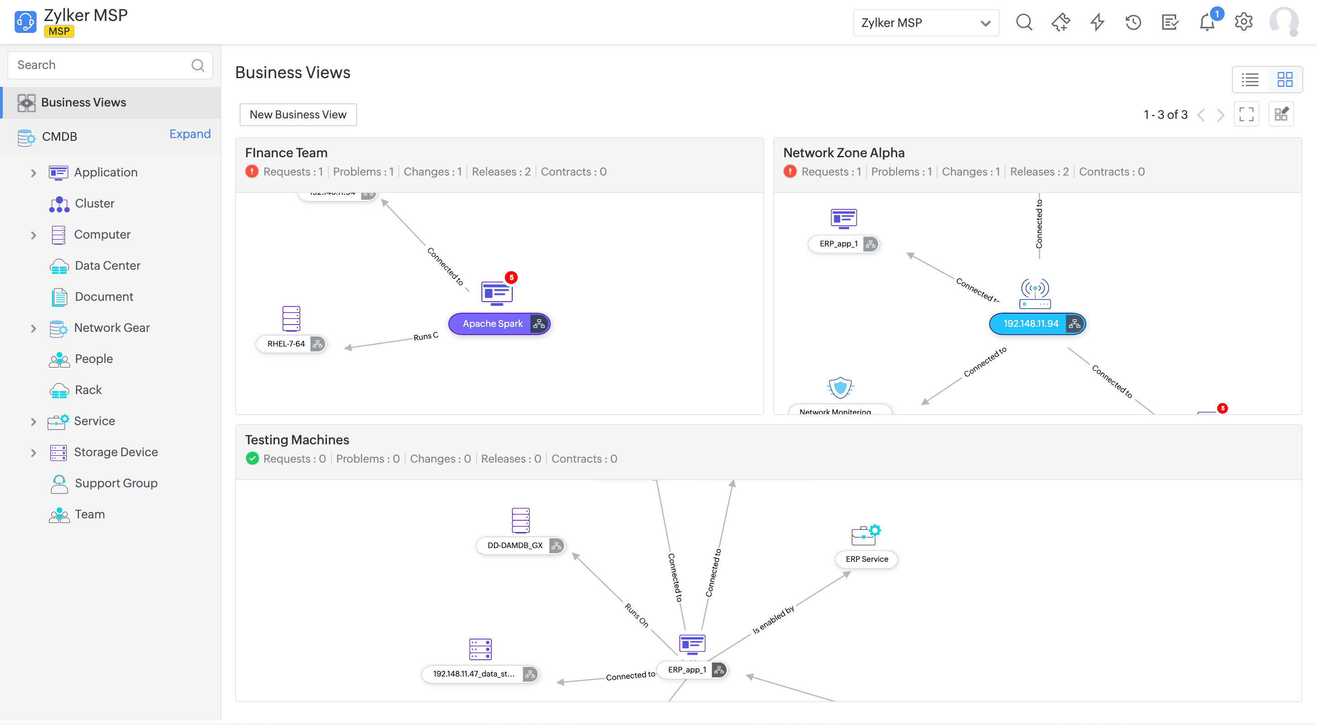Open the header search magnifier icon
The width and height of the screenshot is (1317, 725).
[1024, 22]
